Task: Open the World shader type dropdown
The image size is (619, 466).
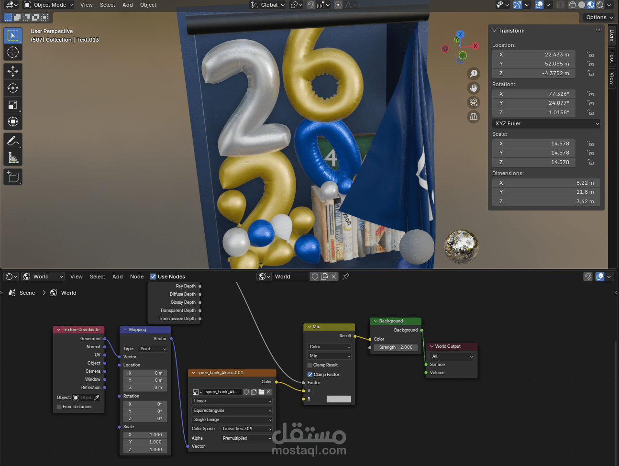Action: click(x=43, y=277)
